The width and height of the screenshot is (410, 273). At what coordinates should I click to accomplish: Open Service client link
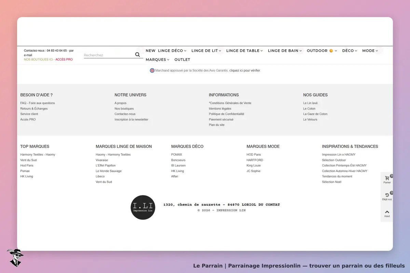pos(29,114)
